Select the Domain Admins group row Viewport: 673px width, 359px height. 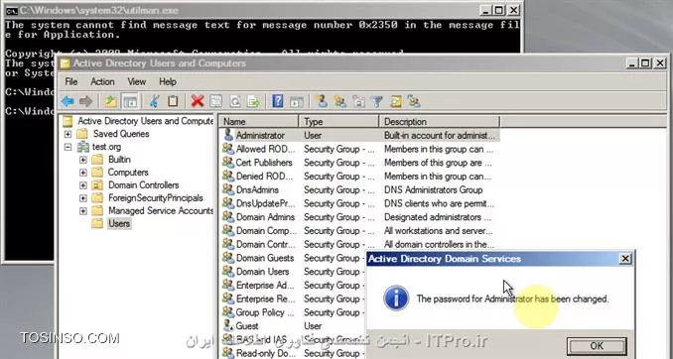point(359,217)
